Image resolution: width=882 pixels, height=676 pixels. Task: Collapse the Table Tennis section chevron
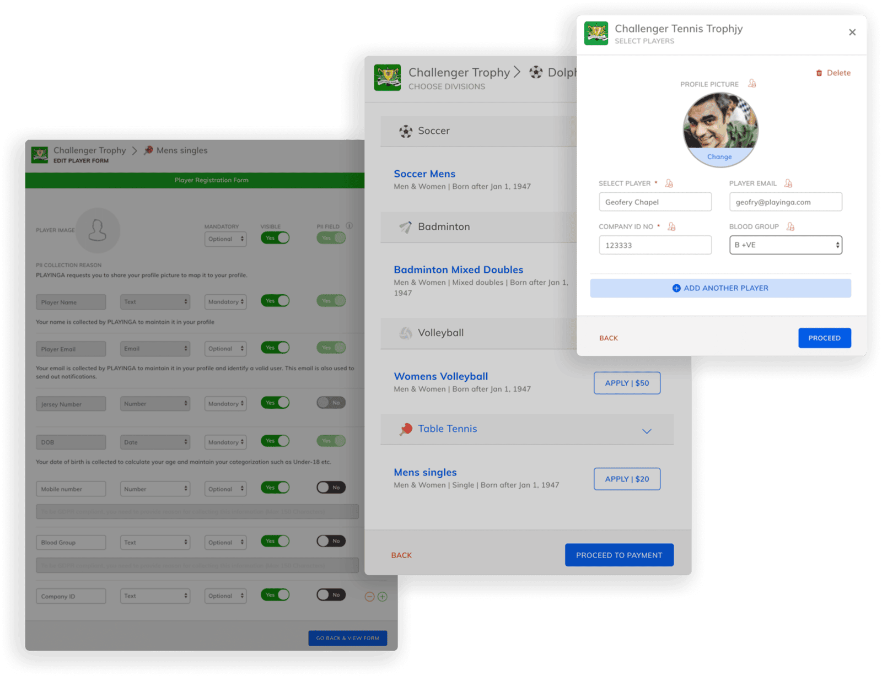[x=647, y=431]
